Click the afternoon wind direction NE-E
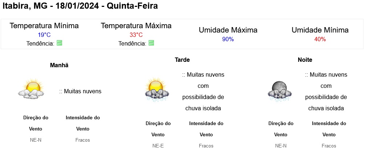This screenshot has height=150, width=365. [x=158, y=146]
